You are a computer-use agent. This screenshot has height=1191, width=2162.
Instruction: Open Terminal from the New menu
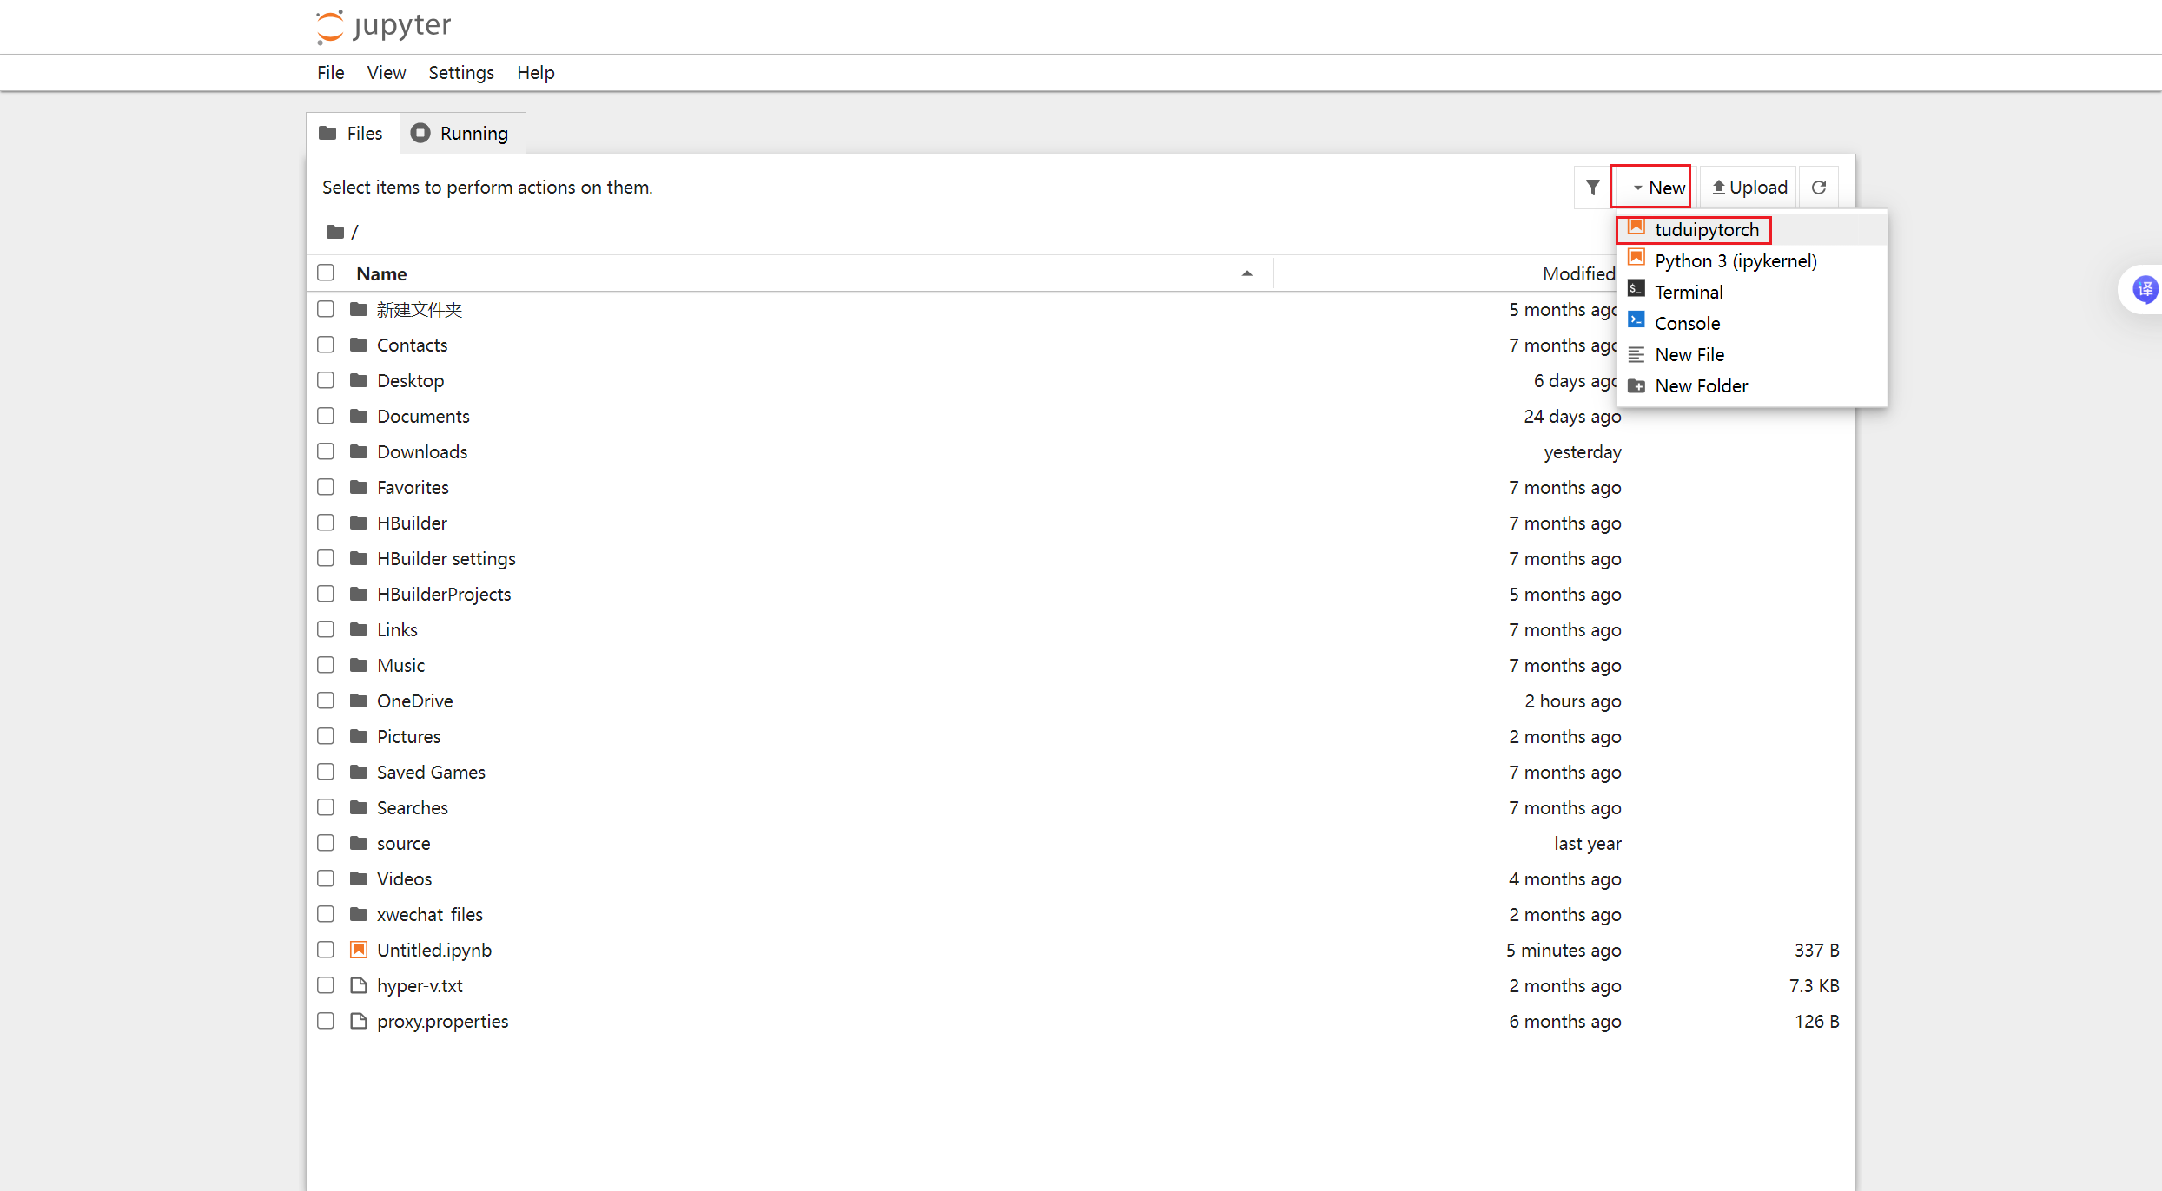[1688, 293]
